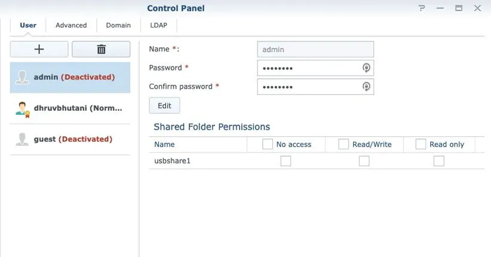Click the Password input field

coord(309,68)
